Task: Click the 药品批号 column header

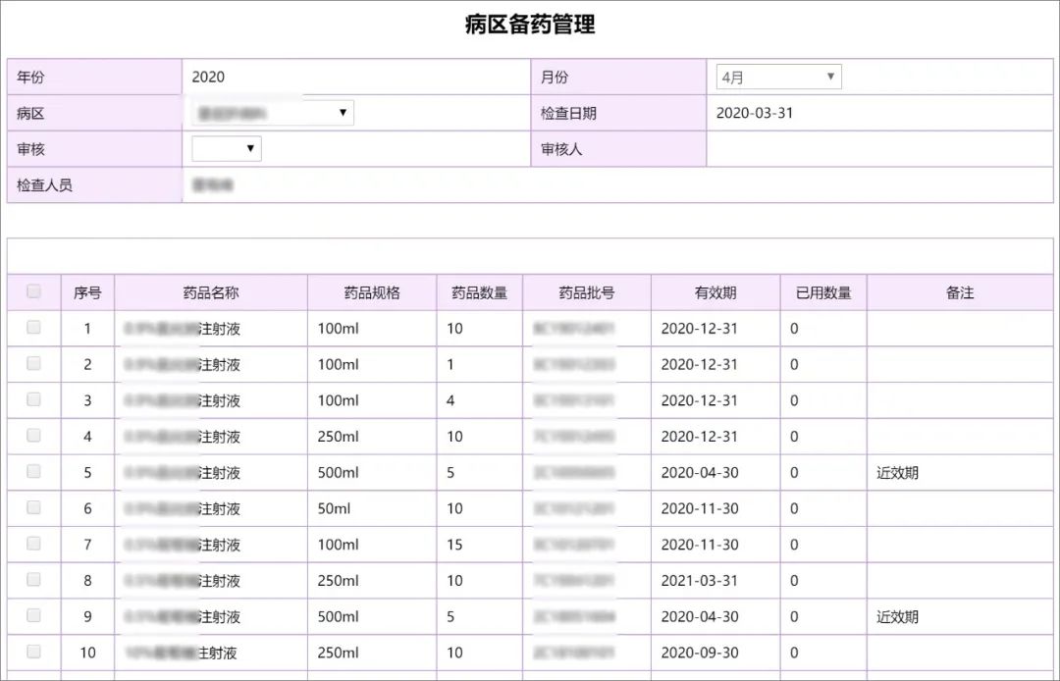Action: (x=587, y=292)
